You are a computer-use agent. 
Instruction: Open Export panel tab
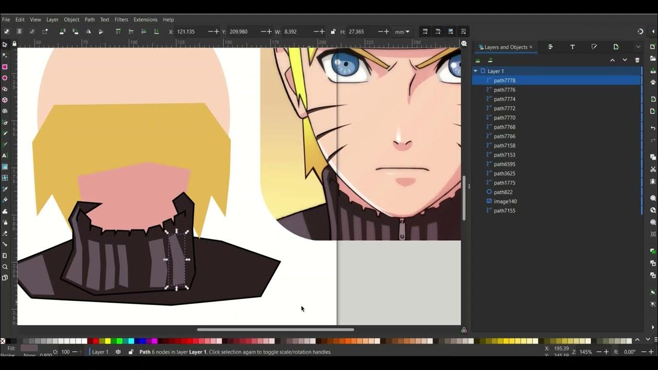[616, 47]
